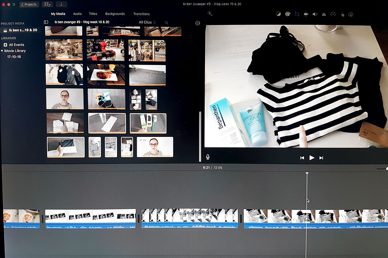The image size is (388, 258).
Task: Open the Titles tab
Action: (x=93, y=14)
